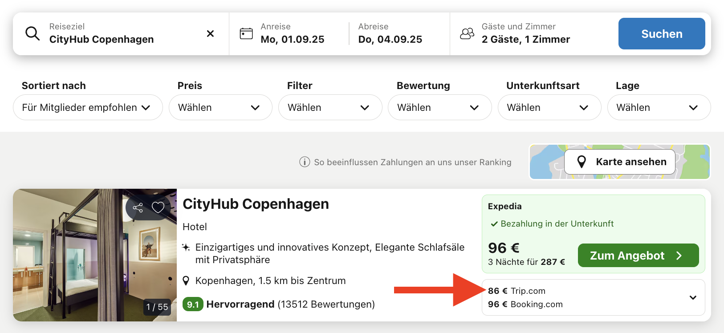Click the location pin next to Kopenhagen
724x333 pixels.
click(186, 281)
